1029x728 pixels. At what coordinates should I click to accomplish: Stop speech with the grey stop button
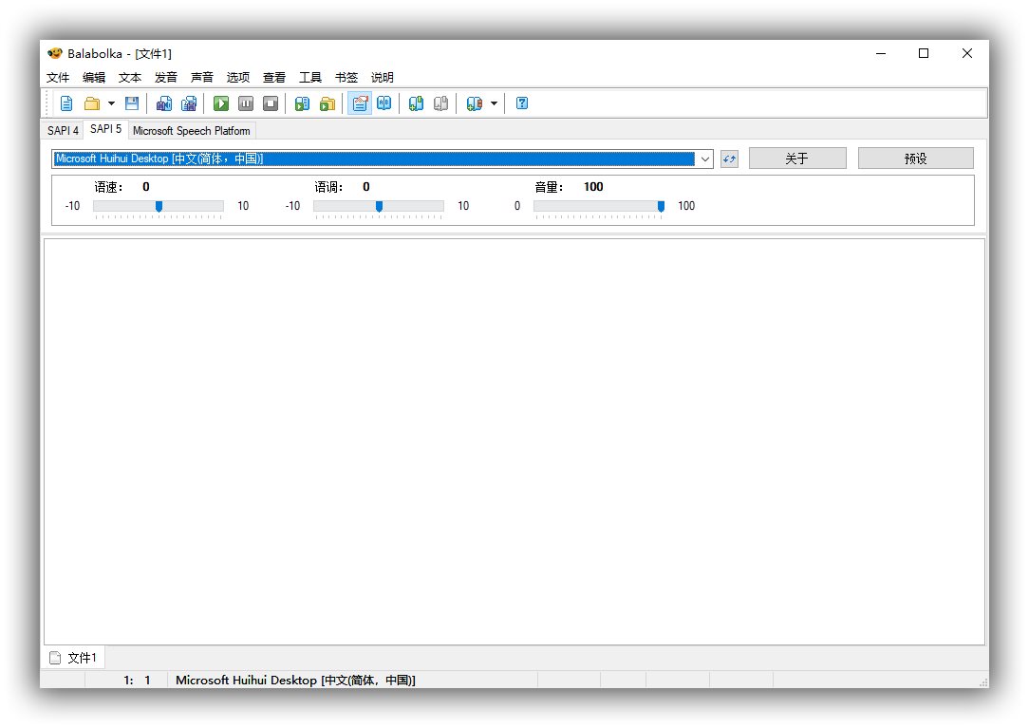pos(271,103)
